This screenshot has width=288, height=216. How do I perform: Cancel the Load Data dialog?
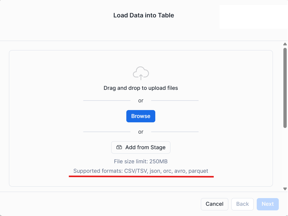[x=214, y=204]
